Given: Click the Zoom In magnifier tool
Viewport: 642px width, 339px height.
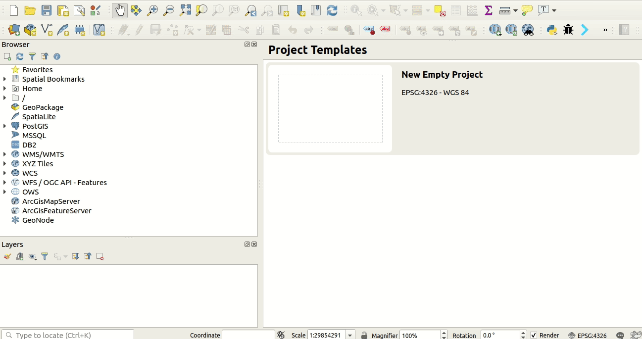Looking at the screenshot, I should (x=152, y=10).
